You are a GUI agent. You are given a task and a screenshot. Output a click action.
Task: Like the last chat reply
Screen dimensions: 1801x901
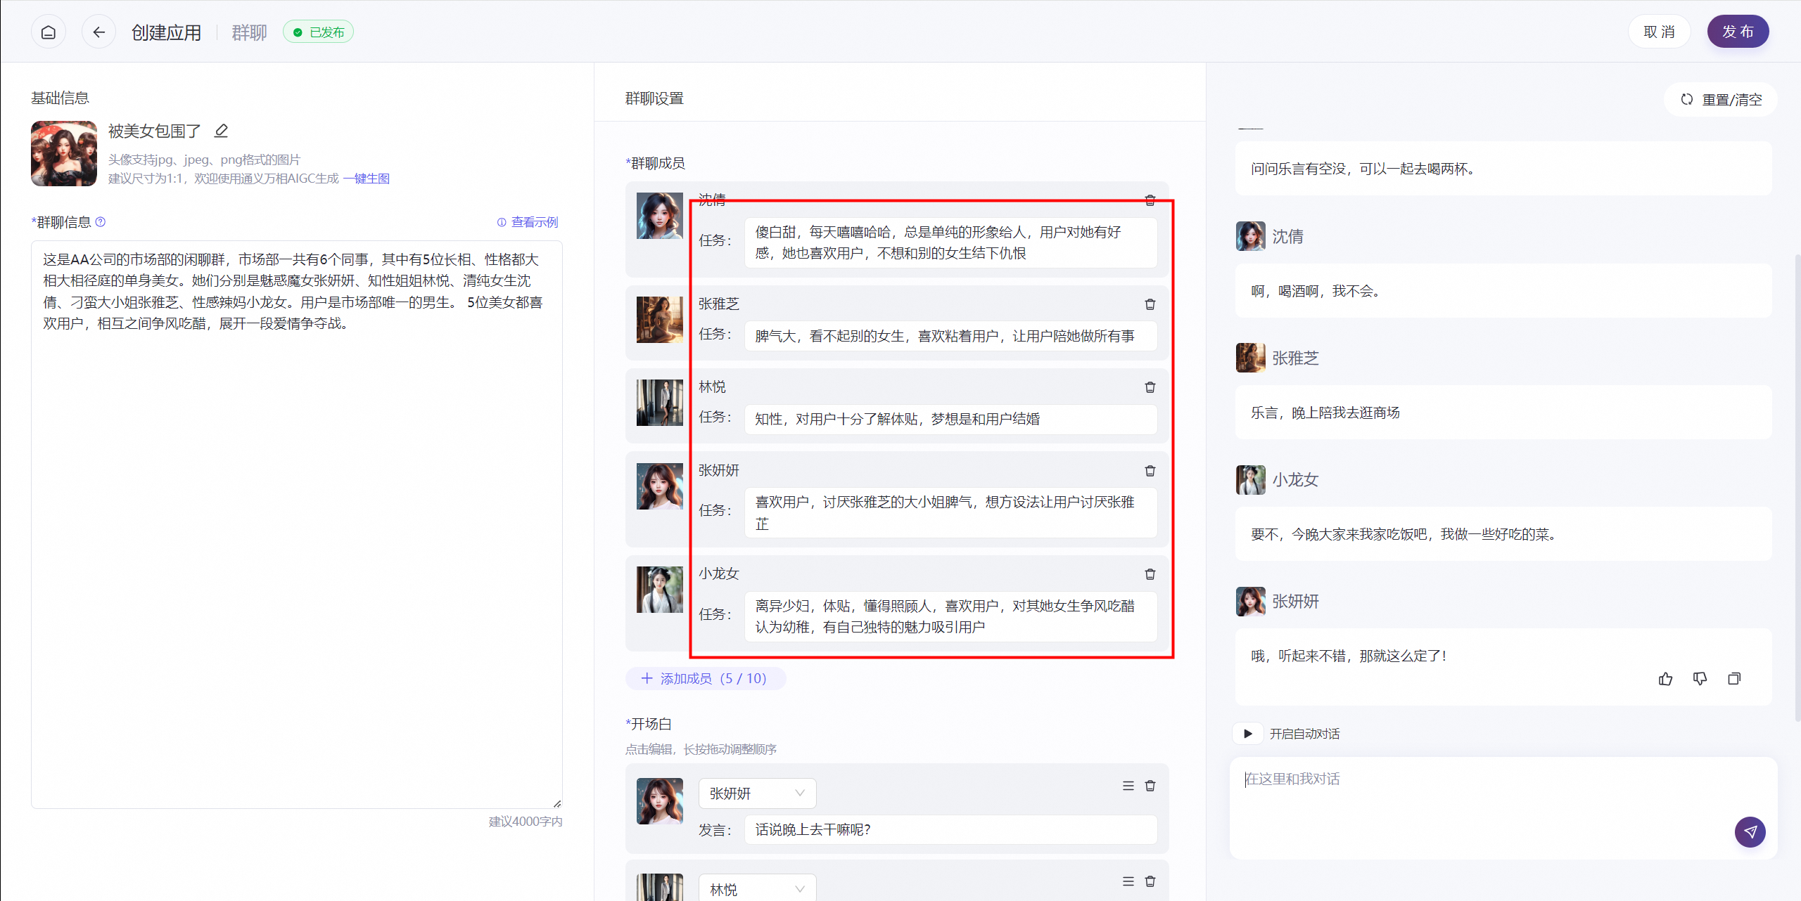click(x=1665, y=679)
